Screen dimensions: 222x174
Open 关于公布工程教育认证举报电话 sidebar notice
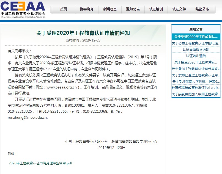(196, 43)
